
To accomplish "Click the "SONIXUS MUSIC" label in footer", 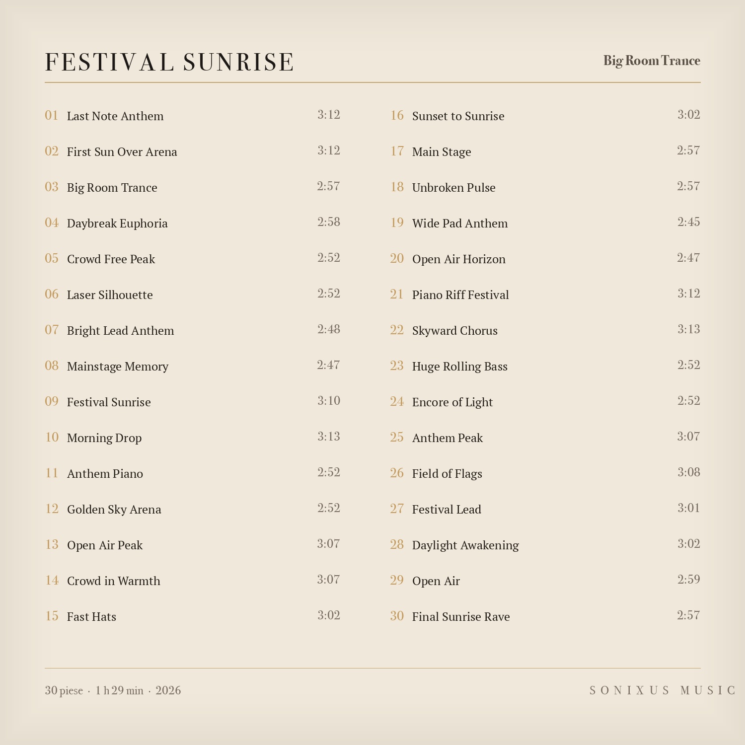I will (663, 691).
